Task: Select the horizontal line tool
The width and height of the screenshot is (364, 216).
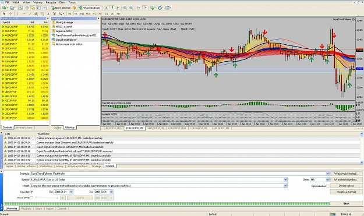Action: click(x=24, y=14)
